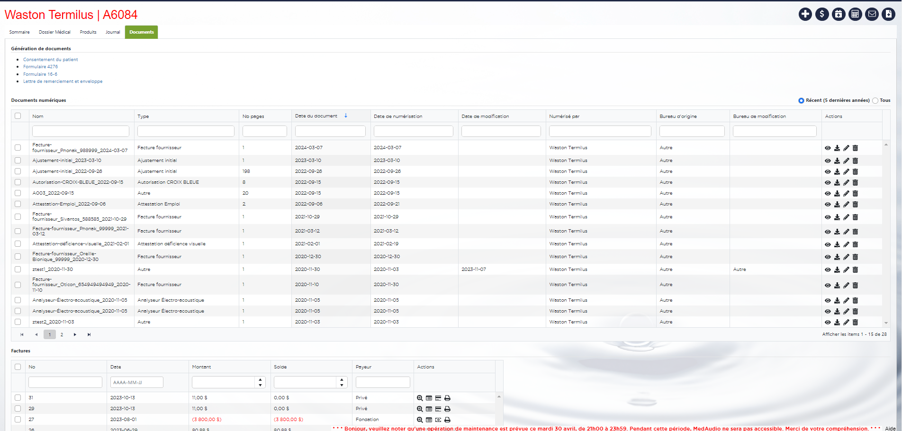Image resolution: width=902 pixels, height=431 pixels.
Task: Sort by Date du document column arrow
Action: [346, 116]
